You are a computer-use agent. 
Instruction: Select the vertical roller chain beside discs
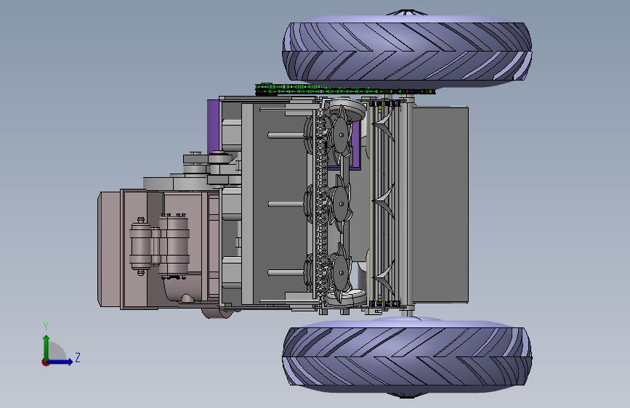click(x=320, y=205)
